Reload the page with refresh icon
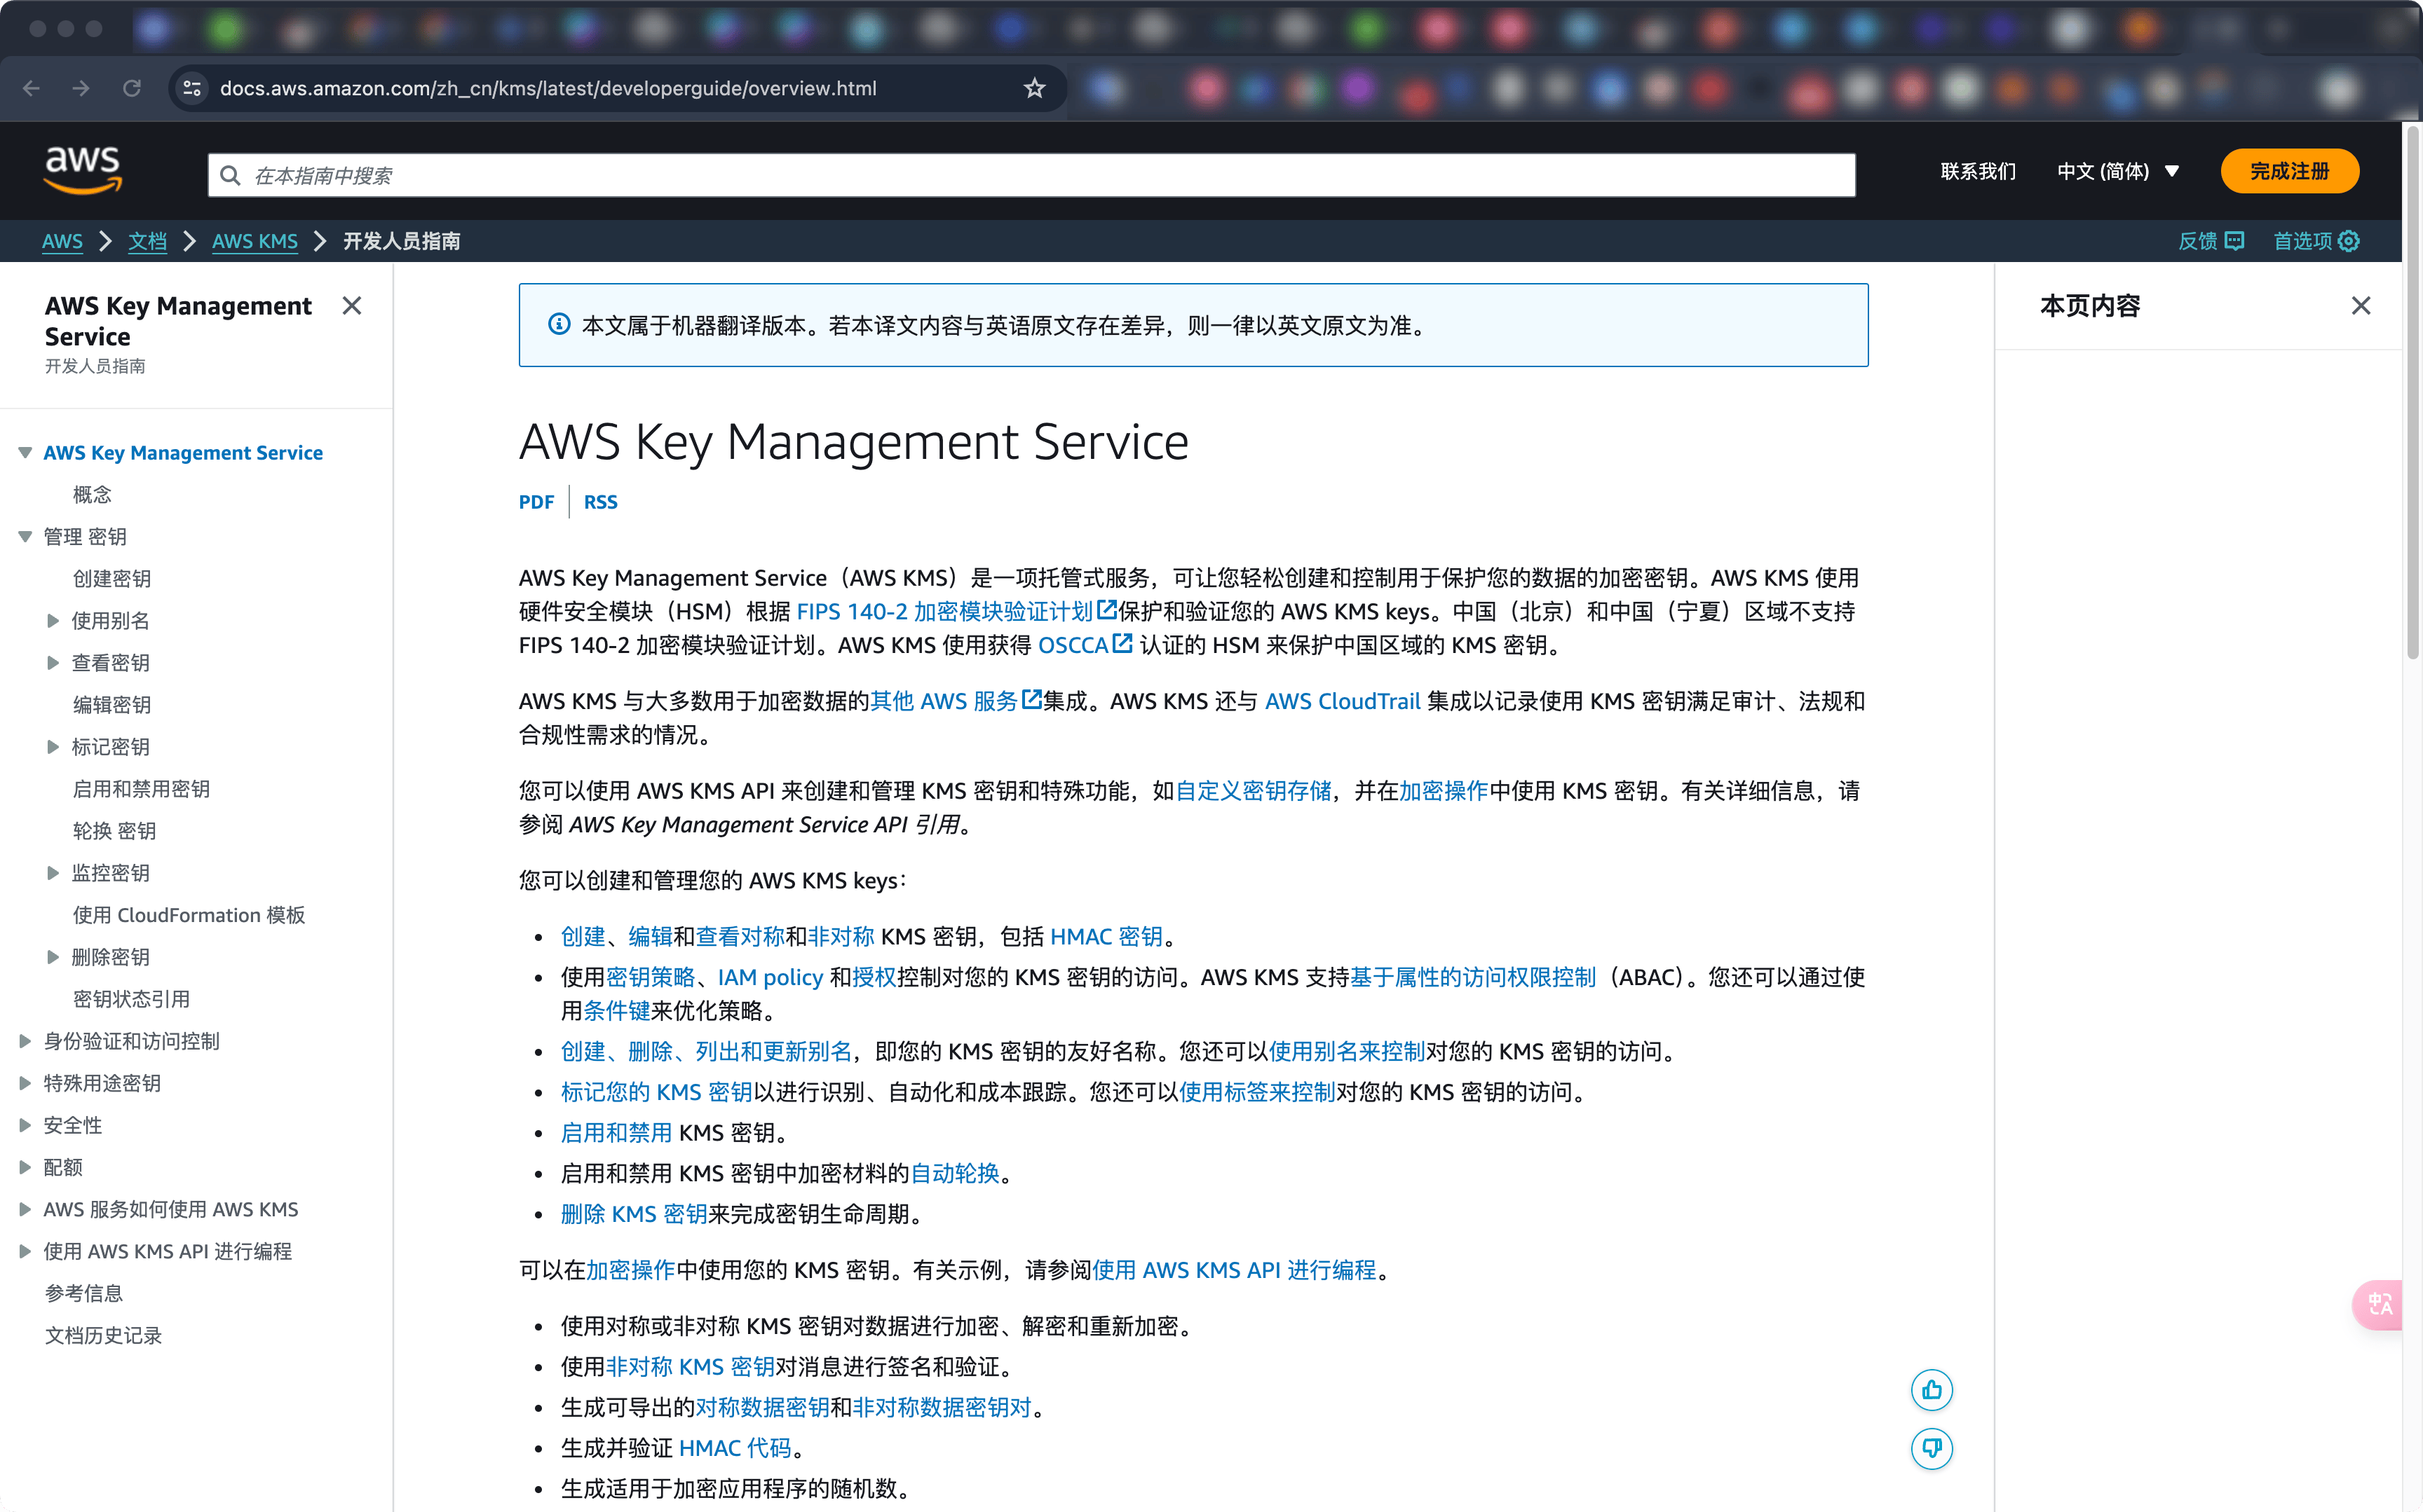Image resolution: width=2423 pixels, height=1512 pixels. pos(131,89)
